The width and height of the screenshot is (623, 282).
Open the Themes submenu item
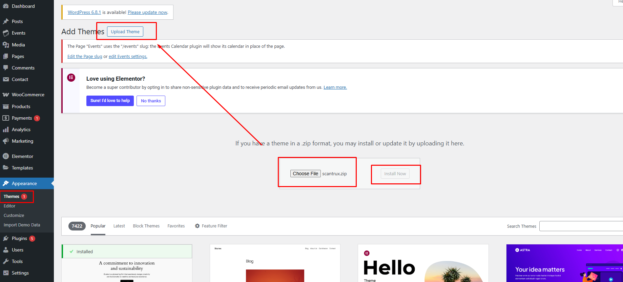[12, 197]
